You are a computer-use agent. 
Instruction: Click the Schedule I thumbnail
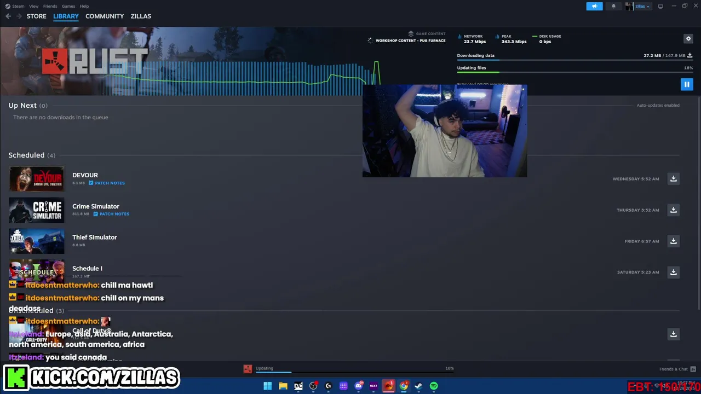(x=37, y=271)
